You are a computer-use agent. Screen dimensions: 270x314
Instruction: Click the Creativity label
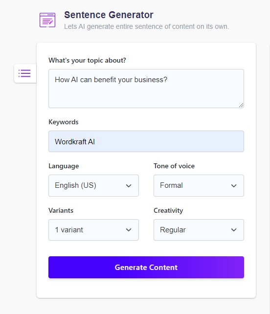tap(168, 210)
